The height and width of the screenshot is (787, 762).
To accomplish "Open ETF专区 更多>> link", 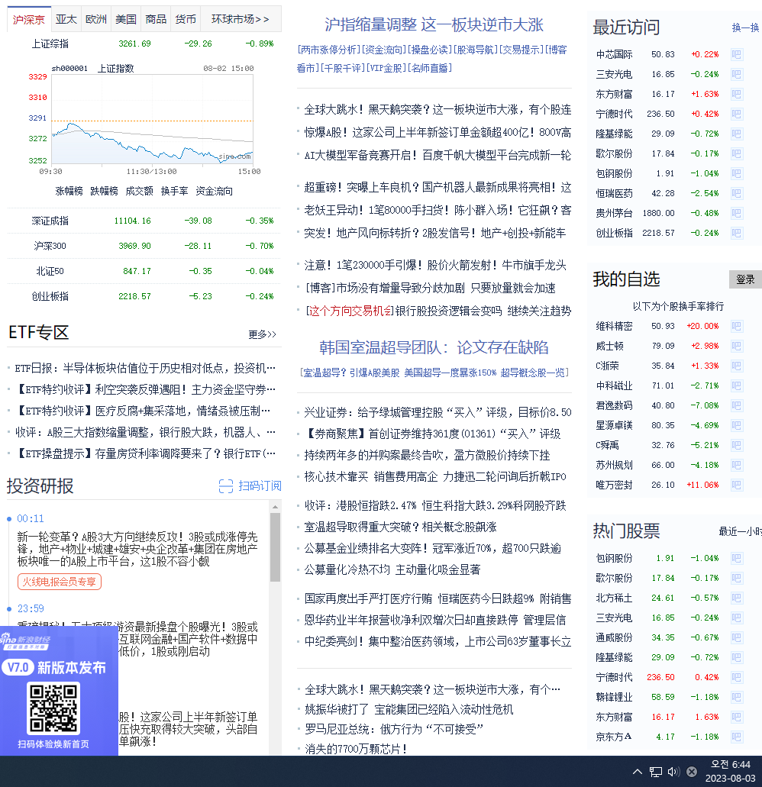I will tap(262, 334).
